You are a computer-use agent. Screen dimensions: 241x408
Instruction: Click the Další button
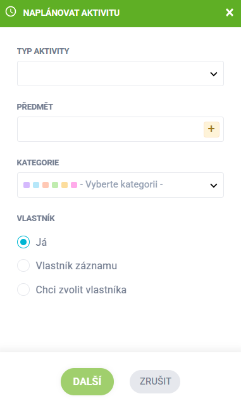coord(87,381)
